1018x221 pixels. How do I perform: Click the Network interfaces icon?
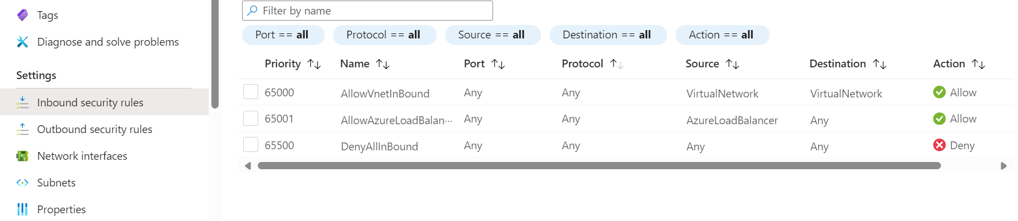[22, 156]
